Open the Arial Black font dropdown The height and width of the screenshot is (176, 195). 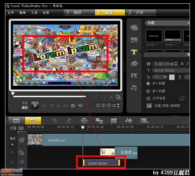171,71
